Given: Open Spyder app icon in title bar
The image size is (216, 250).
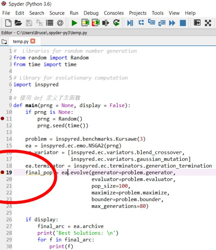Looking at the screenshot, I should tap(4, 3).
